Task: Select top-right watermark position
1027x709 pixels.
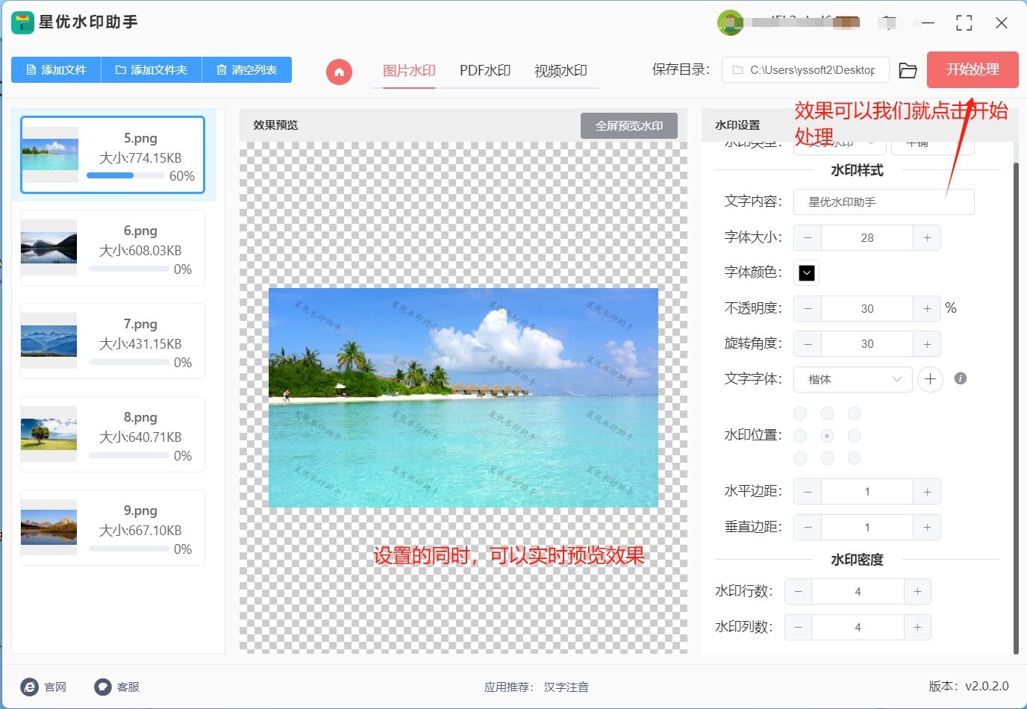Action: [855, 413]
